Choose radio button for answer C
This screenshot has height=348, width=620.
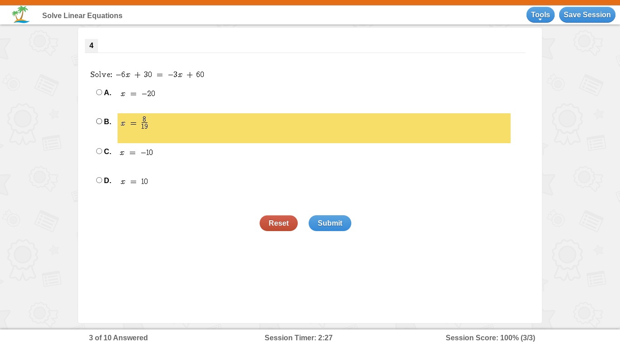(x=99, y=151)
